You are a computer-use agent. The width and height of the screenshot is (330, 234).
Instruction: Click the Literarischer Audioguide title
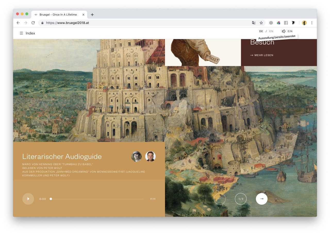(62, 156)
